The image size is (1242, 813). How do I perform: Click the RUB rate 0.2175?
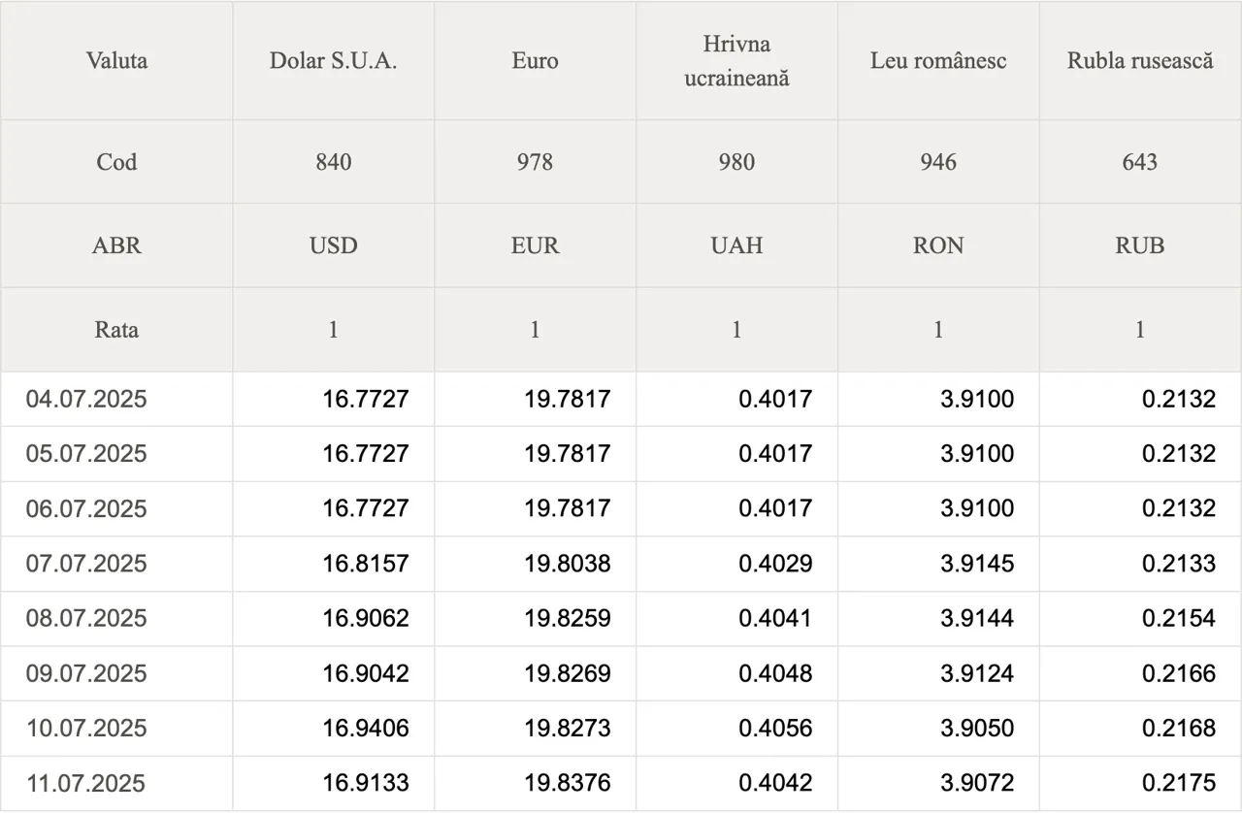[x=1178, y=783]
